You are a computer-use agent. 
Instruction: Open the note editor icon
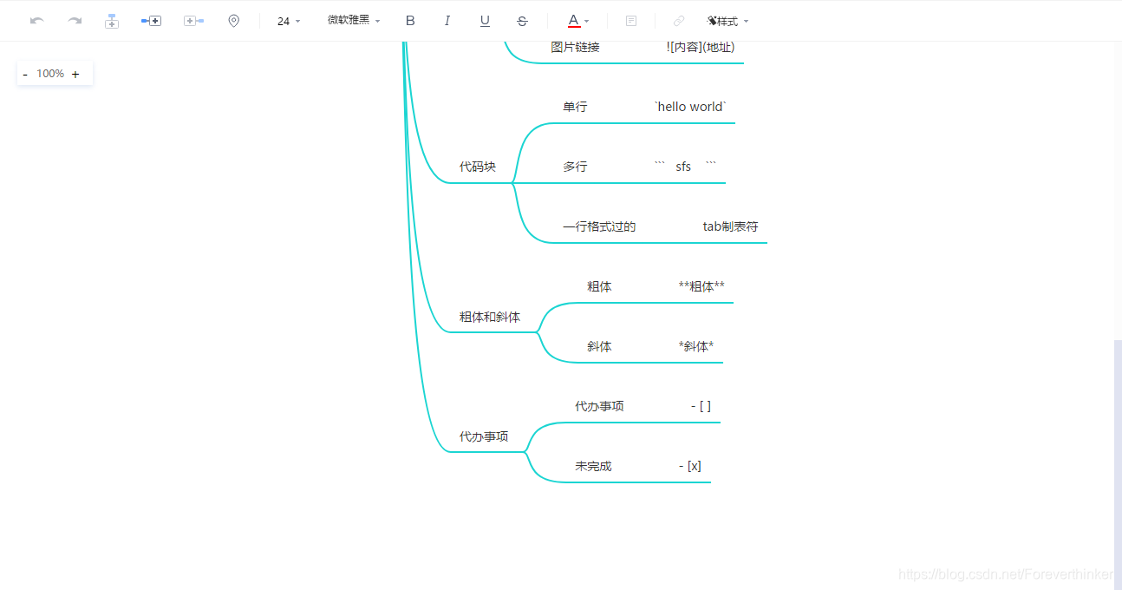tap(631, 21)
